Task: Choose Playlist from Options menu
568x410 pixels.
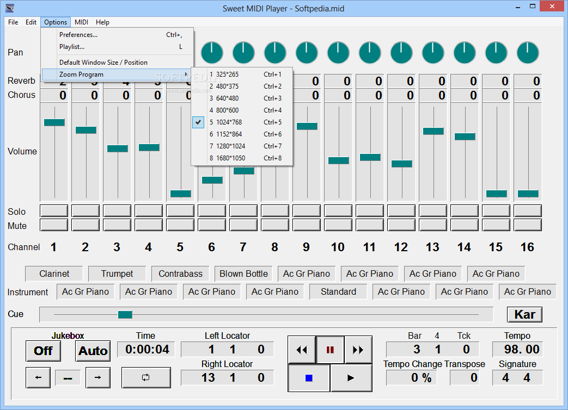Action: (x=117, y=47)
